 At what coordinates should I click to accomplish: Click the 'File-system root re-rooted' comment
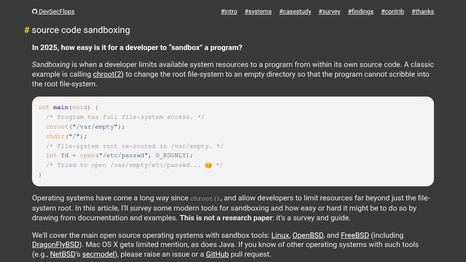(134, 146)
